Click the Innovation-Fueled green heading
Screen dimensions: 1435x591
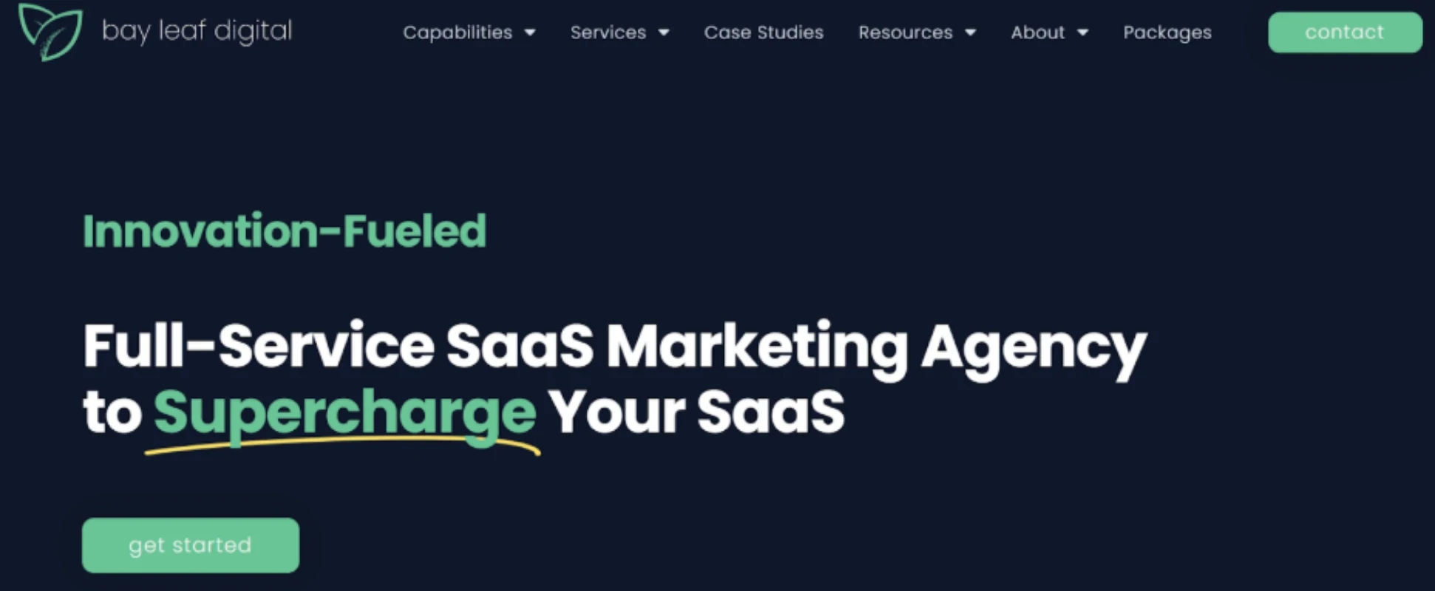point(284,231)
